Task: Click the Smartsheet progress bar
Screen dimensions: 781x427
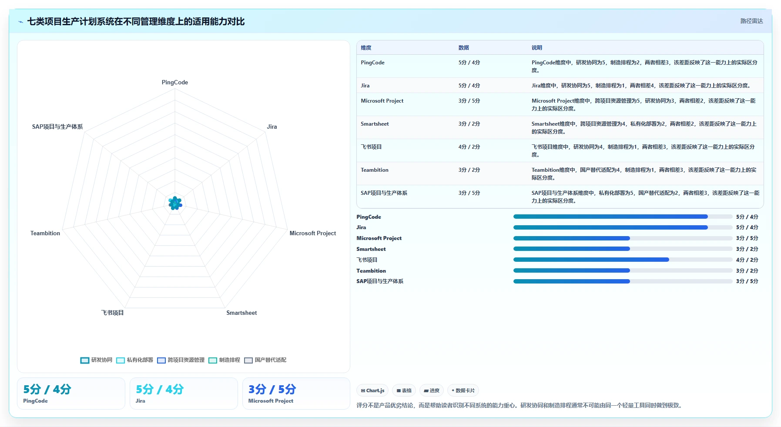Action: click(623, 249)
